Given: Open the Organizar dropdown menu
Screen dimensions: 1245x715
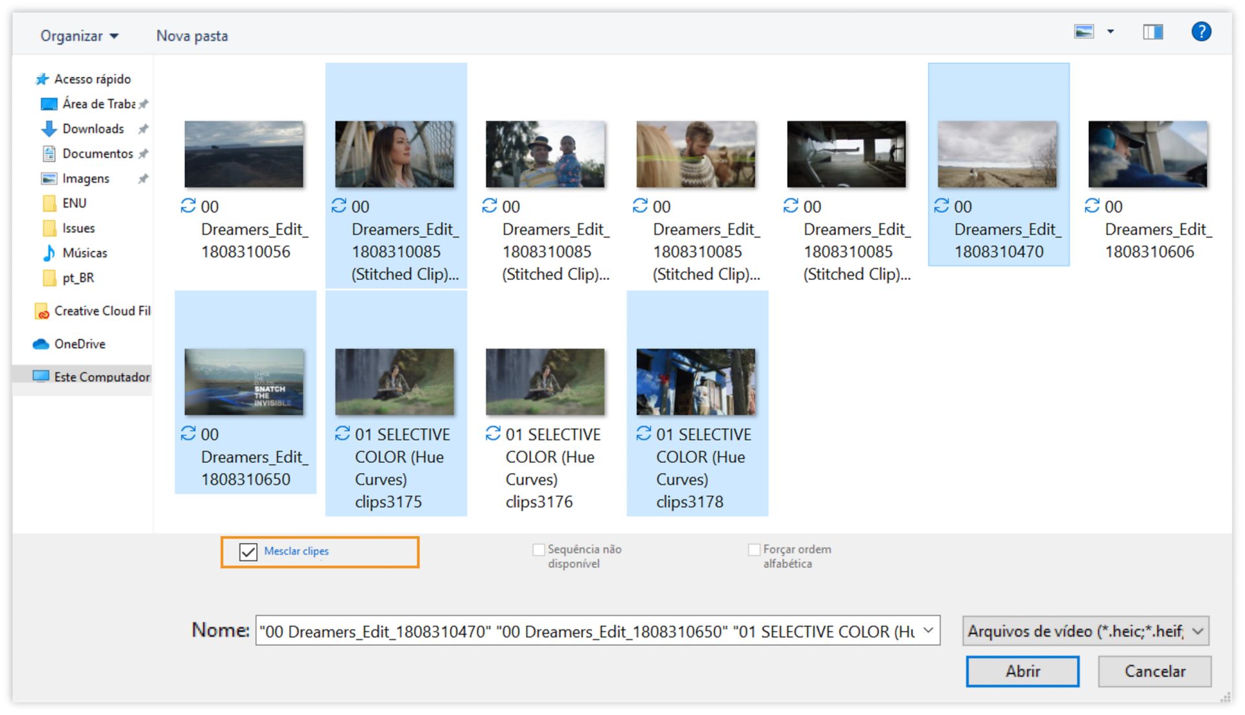Looking at the screenshot, I should [79, 36].
